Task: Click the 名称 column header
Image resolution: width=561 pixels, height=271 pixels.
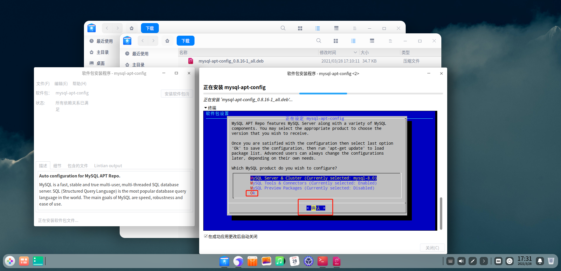Action: tap(183, 52)
